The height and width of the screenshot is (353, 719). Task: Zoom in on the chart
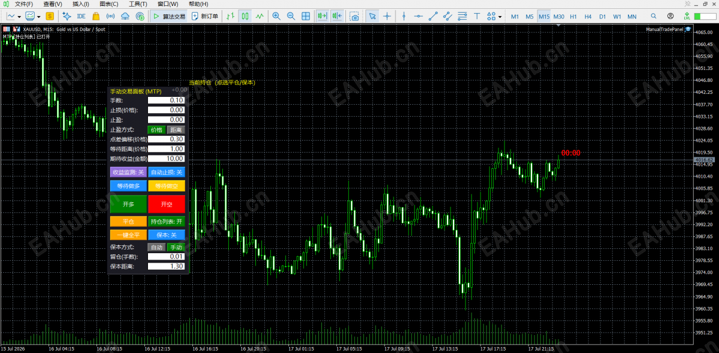276,16
